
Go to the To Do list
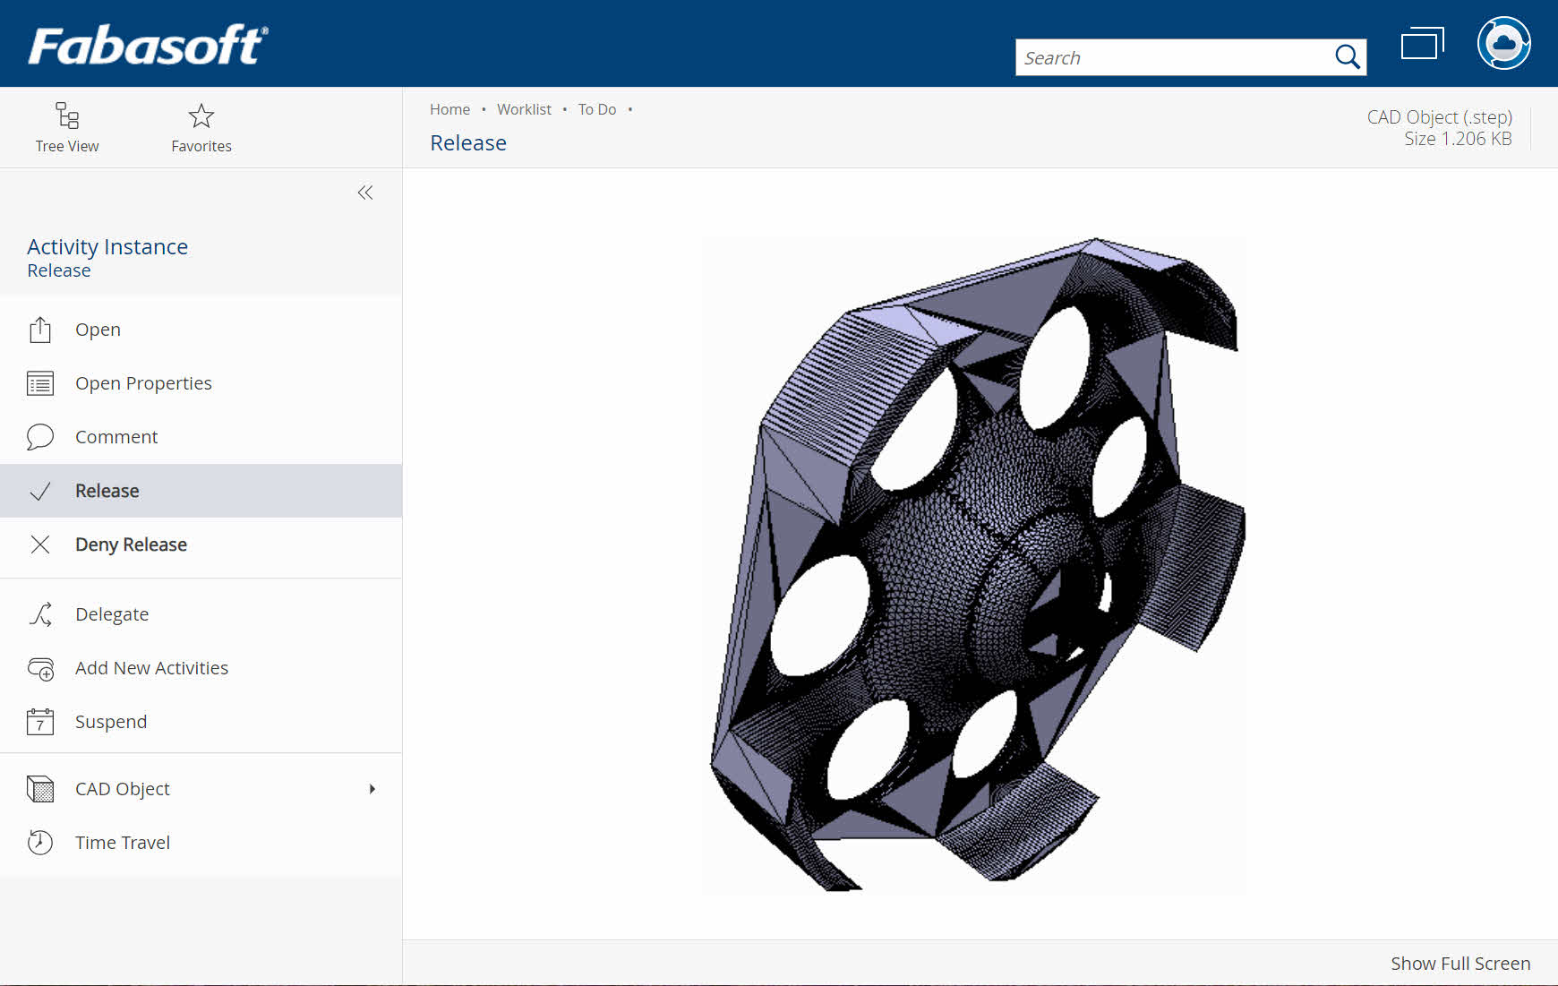point(597,108)
